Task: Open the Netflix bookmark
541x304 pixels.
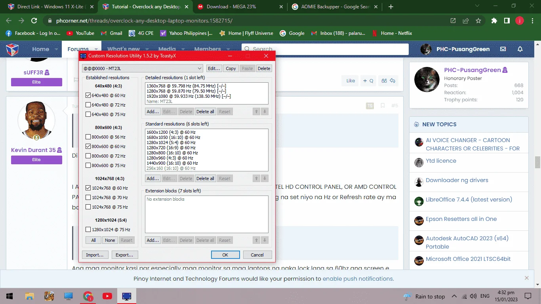Action: (x=392, y=33)
